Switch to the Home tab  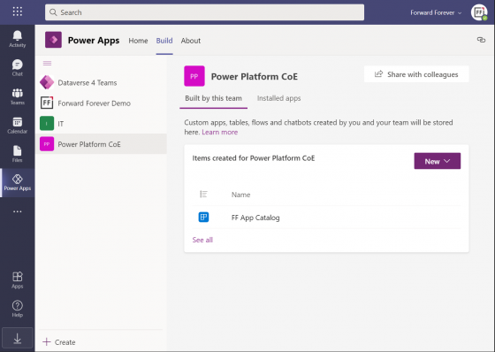point(138,41)
